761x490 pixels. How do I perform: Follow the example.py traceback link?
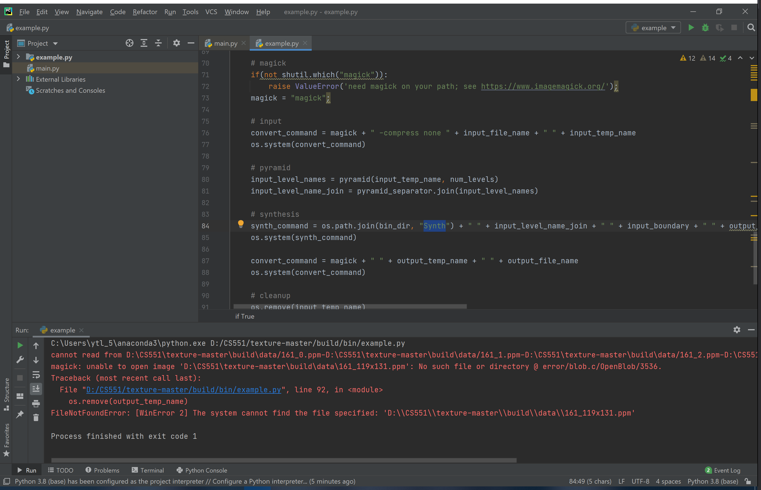(x=184, y=390)
